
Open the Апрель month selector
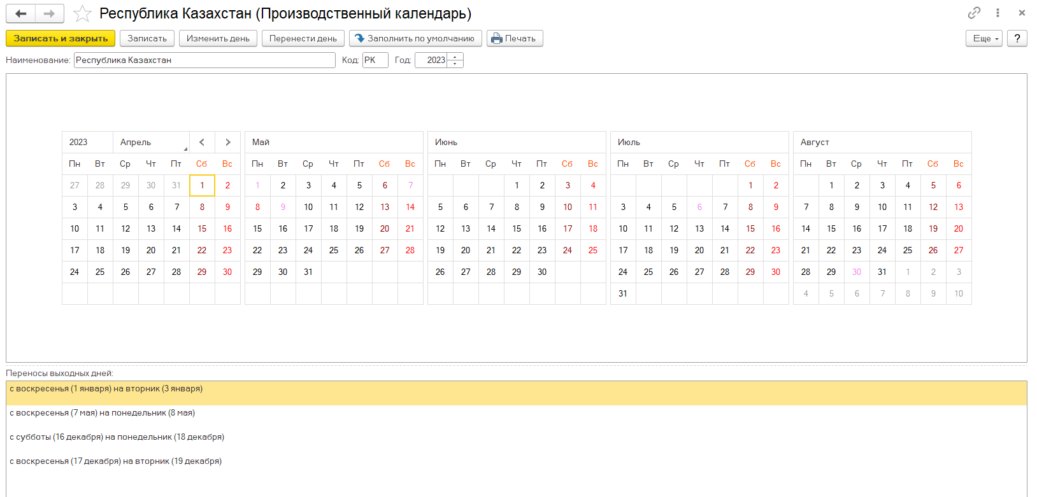tap(151, 142)
